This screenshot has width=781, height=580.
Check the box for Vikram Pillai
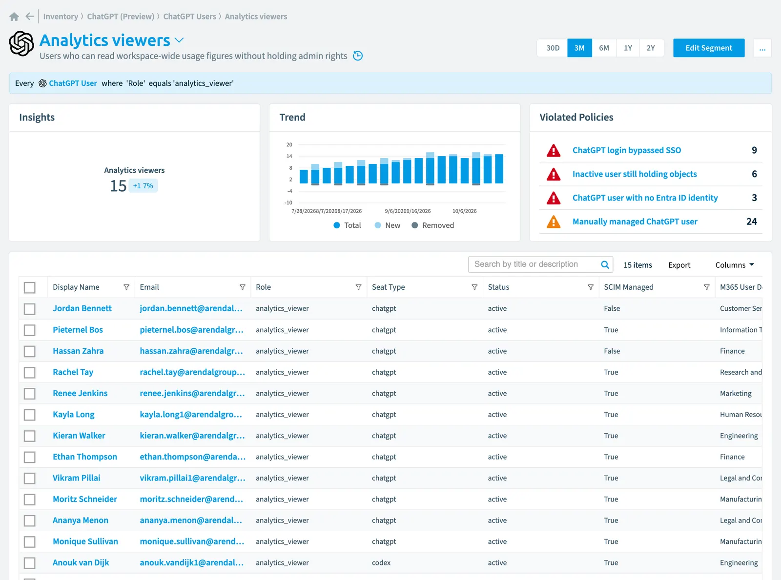point(30,478)
